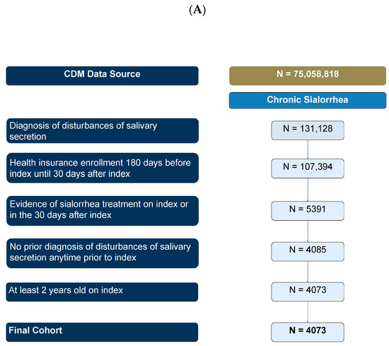Screen dimensions: 389x346
Task: Click the N = 5391 count box
Action: click(x=308, y=211)
